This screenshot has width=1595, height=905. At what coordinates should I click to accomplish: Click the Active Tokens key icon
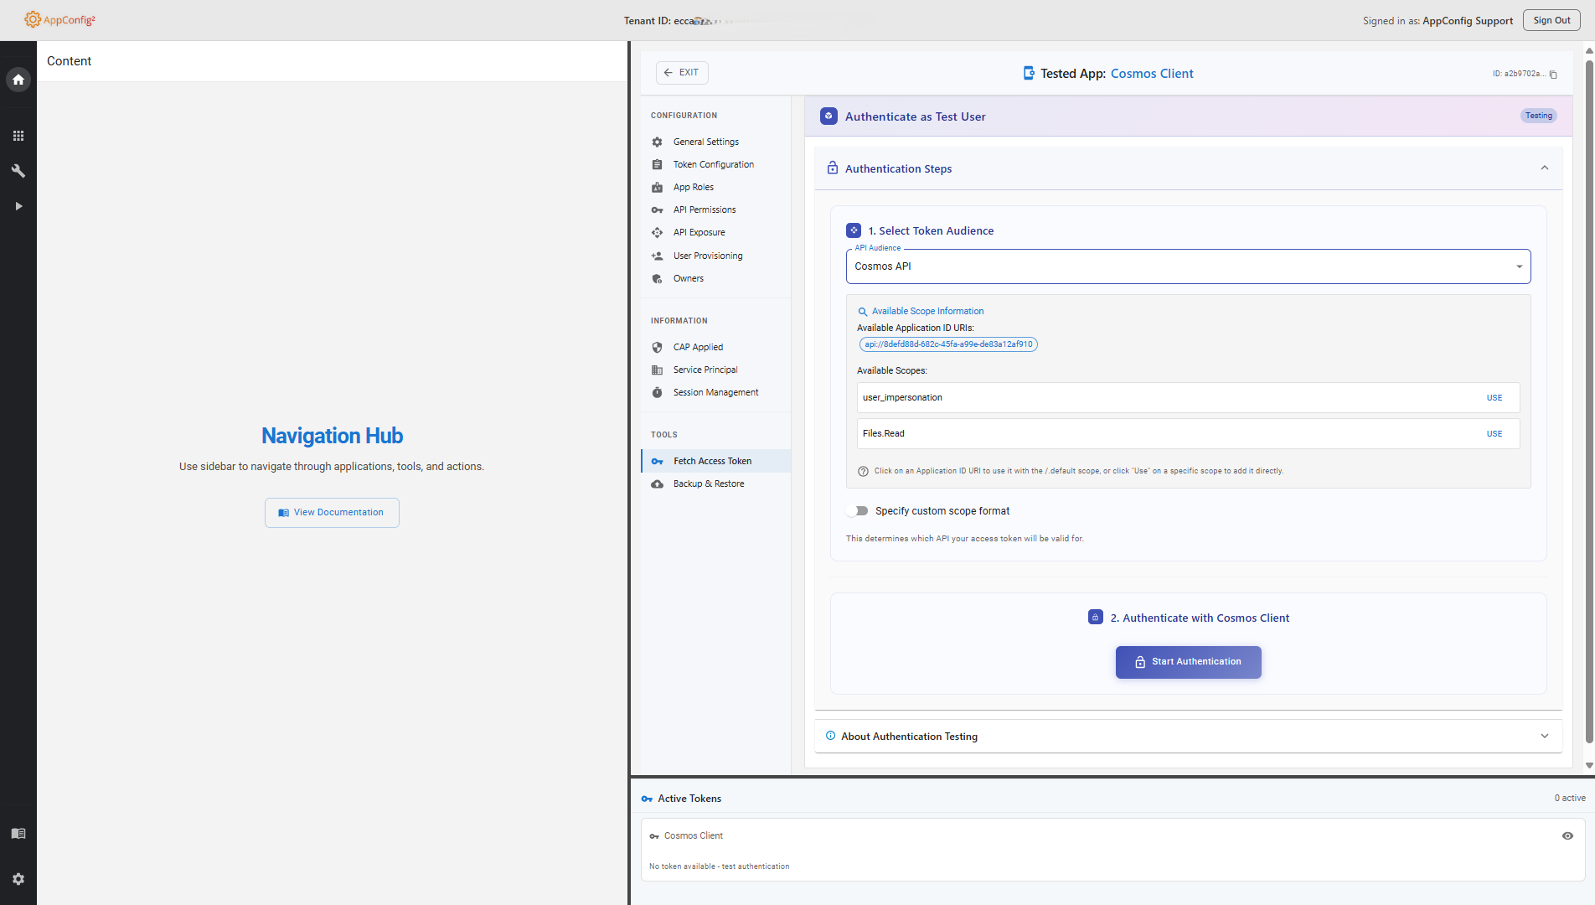(647, 799)
